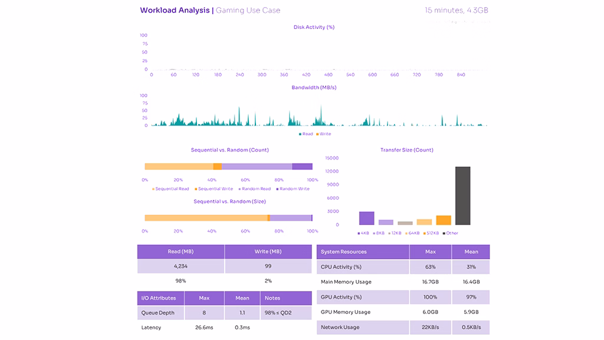
Task: Click "Sequential vs. Random (Count)" heading
Action: (x=229, y=150)
